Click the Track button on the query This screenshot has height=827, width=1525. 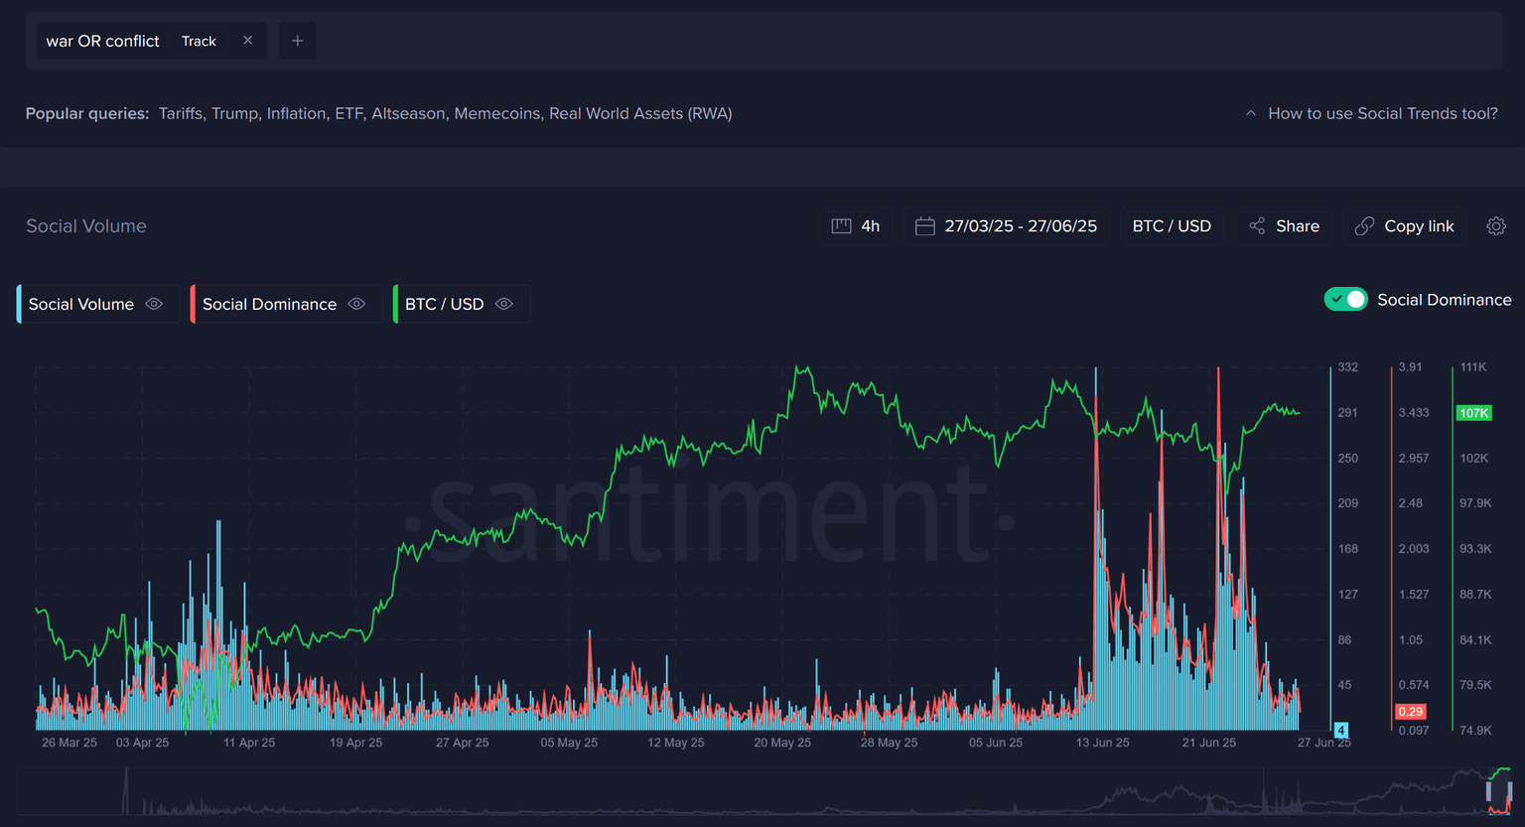pyautogui.click(x=199, y=41)
